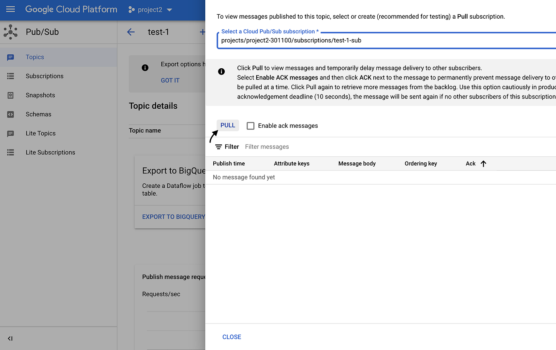This screenshot has height=350, width=556.
Task: Open the Cloud Pub/Sub subscription combo box
Action: pos(386,40)
